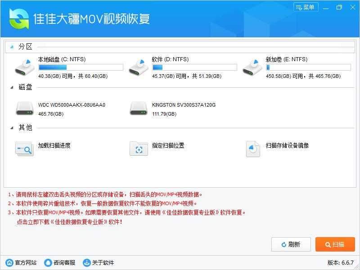Screen dimensions: 360x270
Task: Open the 新加卷 E: partition icon
Action: (x=252, y=67)
